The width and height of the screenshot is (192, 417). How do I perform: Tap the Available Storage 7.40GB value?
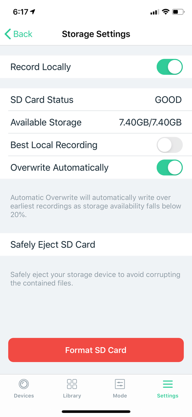tap(150, 122)
